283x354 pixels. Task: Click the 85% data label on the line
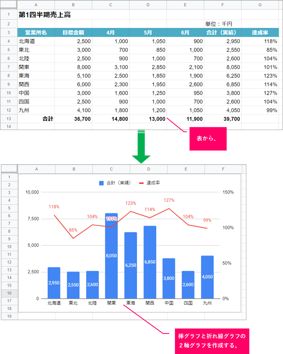pos(73,230)
